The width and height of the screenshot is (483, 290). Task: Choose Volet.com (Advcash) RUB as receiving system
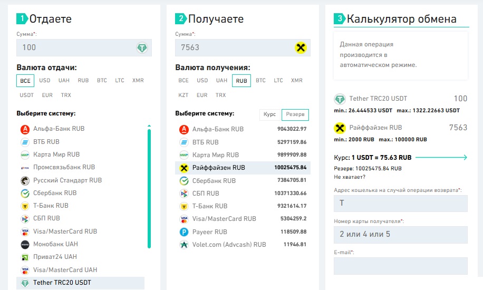point(243,245)
